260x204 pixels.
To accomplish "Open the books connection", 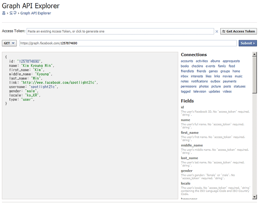I will 185,66.
